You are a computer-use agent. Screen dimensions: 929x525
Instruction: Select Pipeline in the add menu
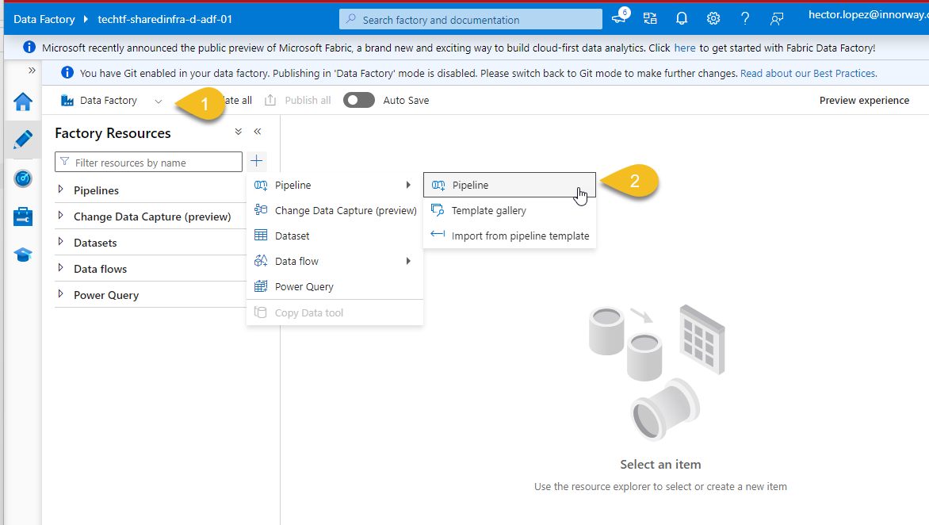point(335,186)
